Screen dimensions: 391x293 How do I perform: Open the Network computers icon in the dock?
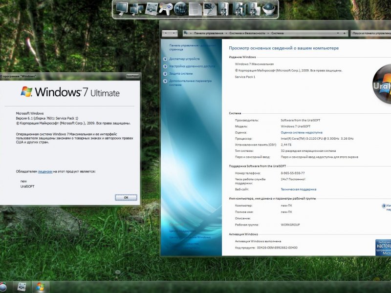point(137,9)
